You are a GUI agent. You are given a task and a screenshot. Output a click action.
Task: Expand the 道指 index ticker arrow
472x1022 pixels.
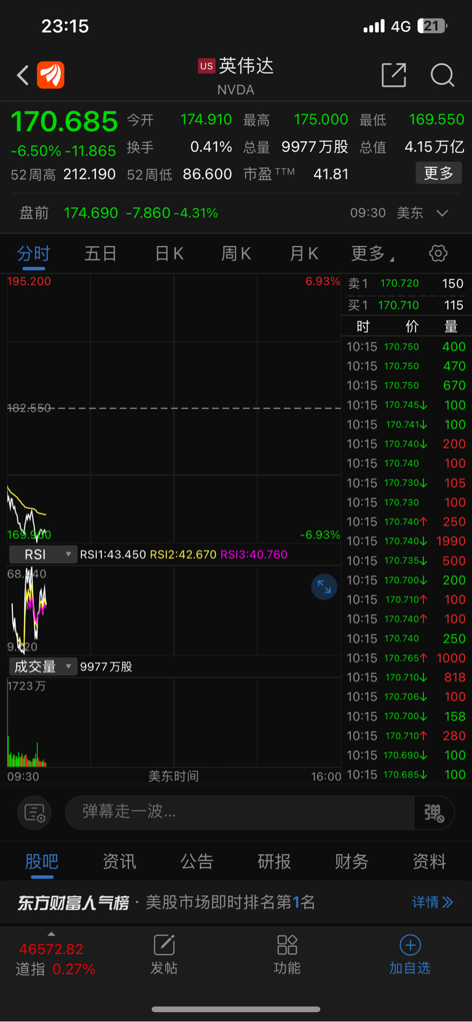coord(51,934)
